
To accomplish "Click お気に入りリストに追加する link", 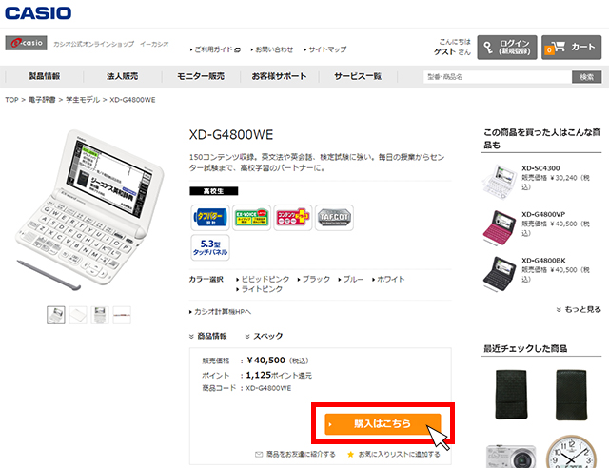I will click(x=399, y=454).
